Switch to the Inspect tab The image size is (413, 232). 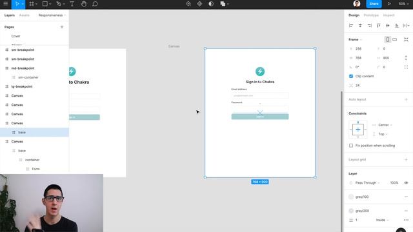pyautogui.click(x=388, y=15)
